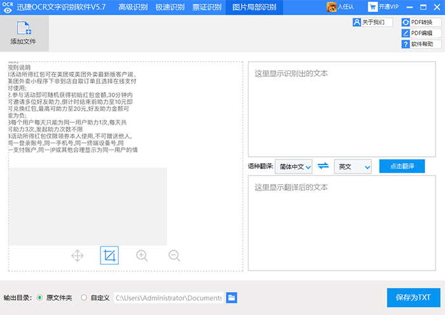The height and width of the screenshot is (315, 445).
Task: Zoom out of the image preview
Action: point(174,255)
